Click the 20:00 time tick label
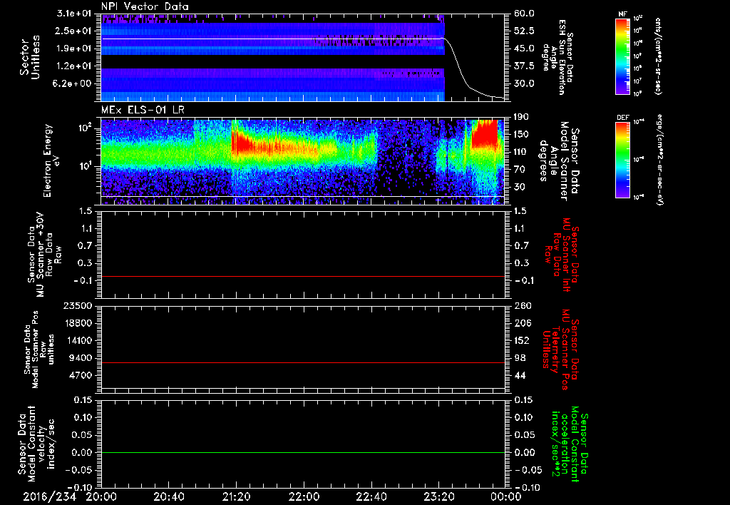 (x=101, y=497)
